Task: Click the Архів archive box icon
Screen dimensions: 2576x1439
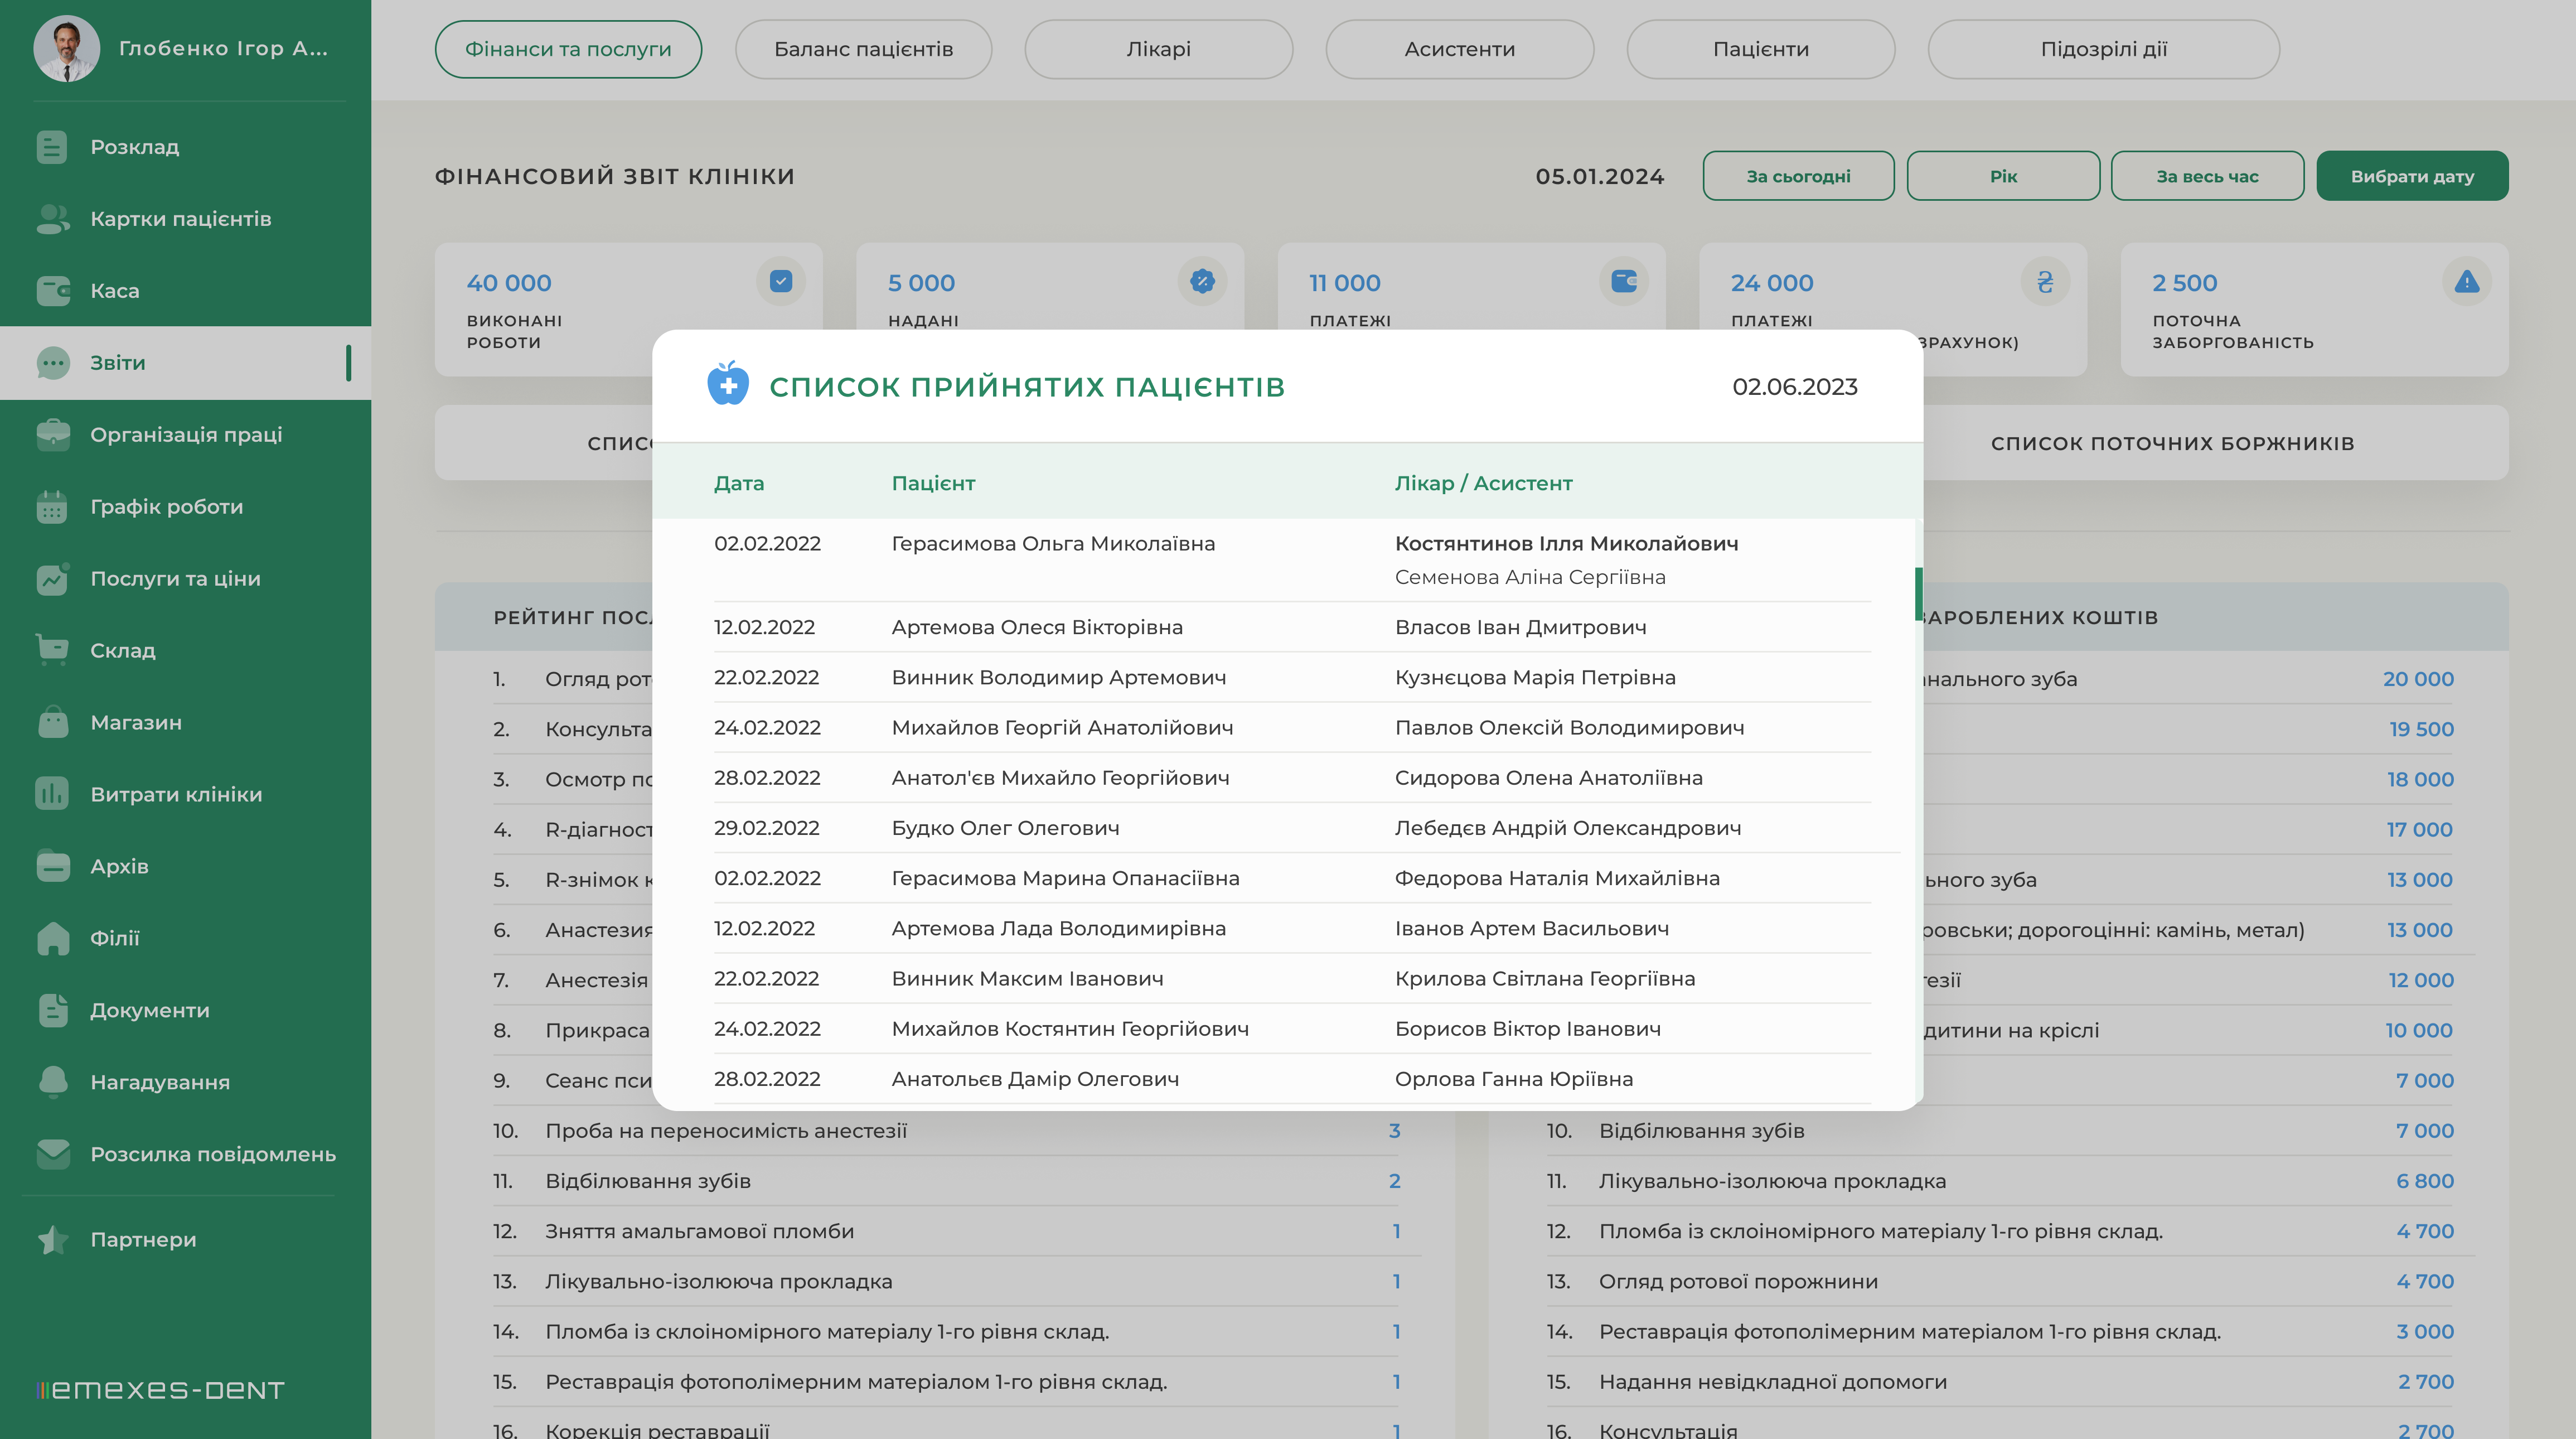Action: tap(52, 866)
